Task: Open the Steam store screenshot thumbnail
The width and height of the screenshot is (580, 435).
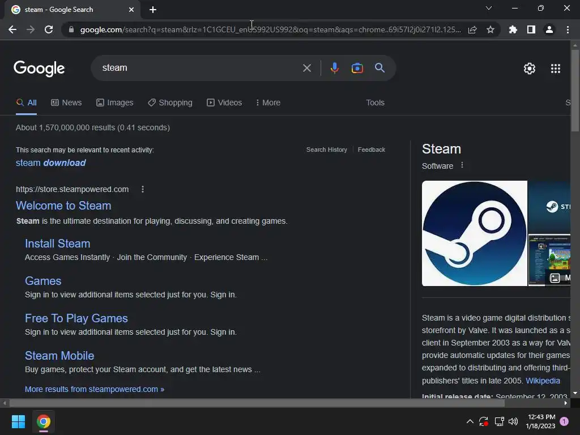Action: click(x=549, y=260)
